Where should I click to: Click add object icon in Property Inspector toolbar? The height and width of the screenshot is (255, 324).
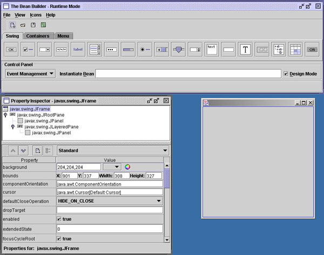coord(38,150)
